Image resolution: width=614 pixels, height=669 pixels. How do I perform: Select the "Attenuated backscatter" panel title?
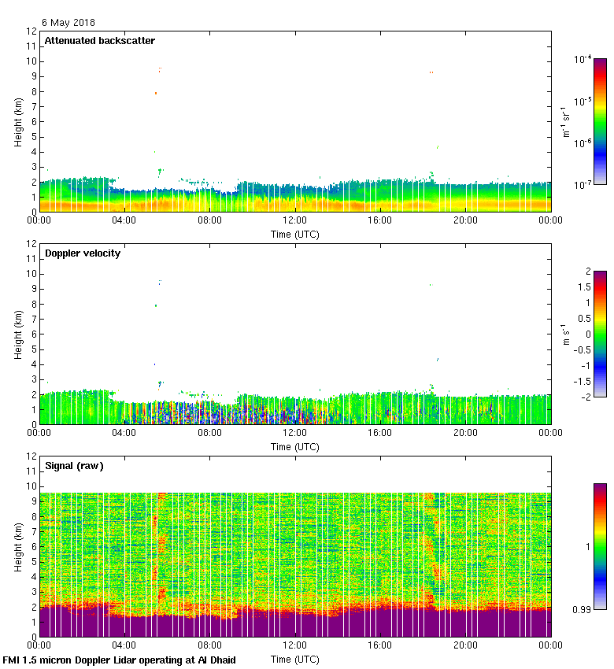coord(99,41)
